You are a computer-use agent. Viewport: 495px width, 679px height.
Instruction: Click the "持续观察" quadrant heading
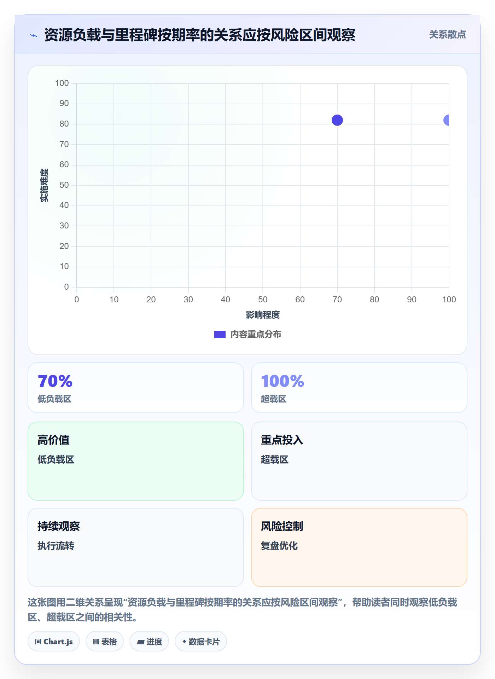click(x=59, y=526)
